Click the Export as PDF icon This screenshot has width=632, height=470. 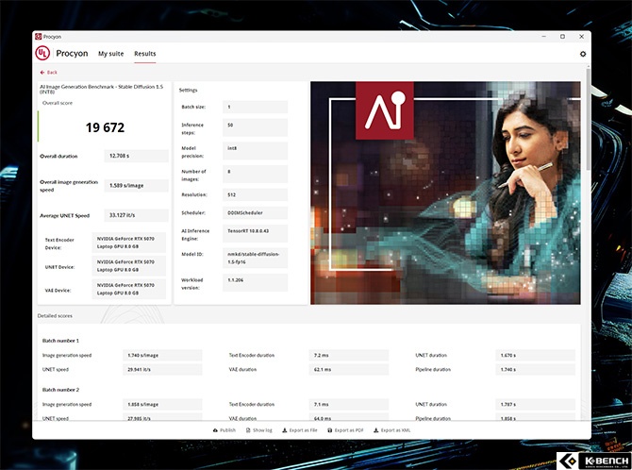(329, 429)
